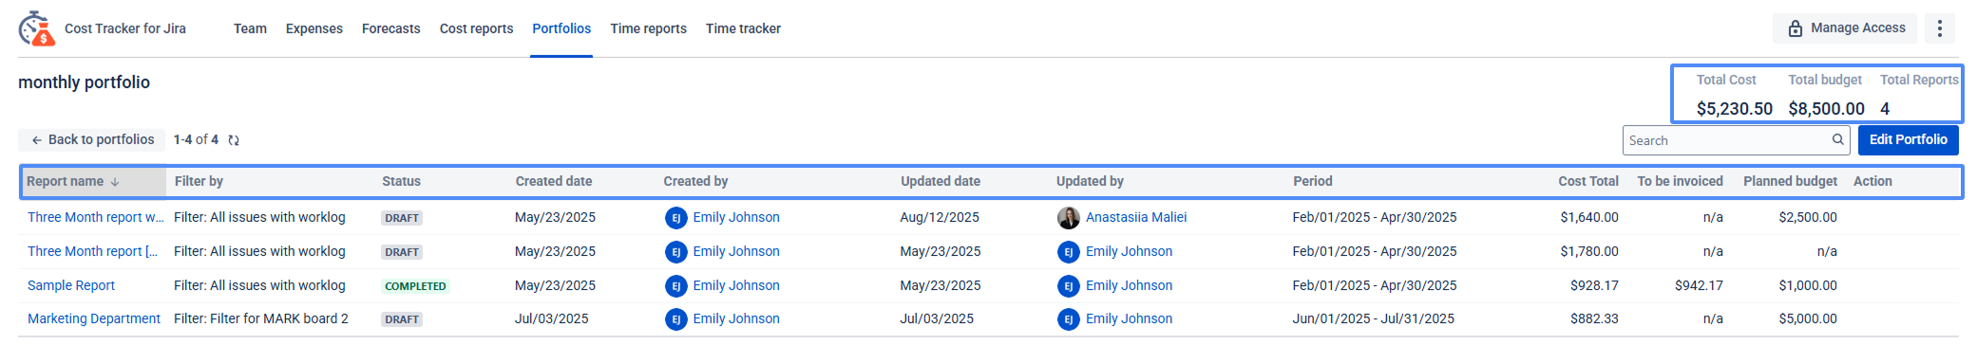The image size is (1977, 345).
Task: Click the Planned budget column header
Action: (1790, 182)
